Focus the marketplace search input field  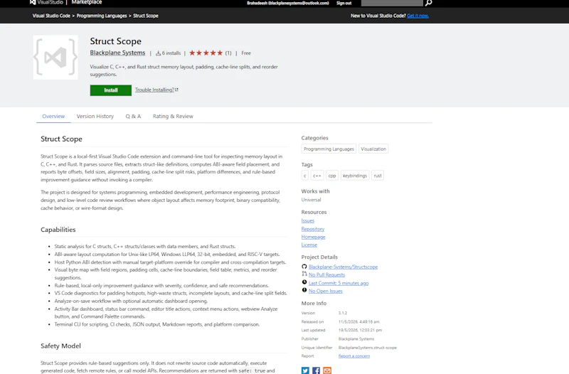point(392,3)
